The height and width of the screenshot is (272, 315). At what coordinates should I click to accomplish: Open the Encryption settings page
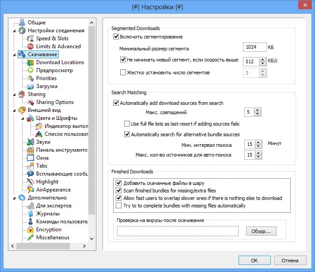tap(49, 230)
